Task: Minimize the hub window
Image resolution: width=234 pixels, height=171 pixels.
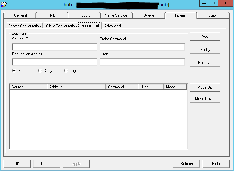Action: pos(204,3)
